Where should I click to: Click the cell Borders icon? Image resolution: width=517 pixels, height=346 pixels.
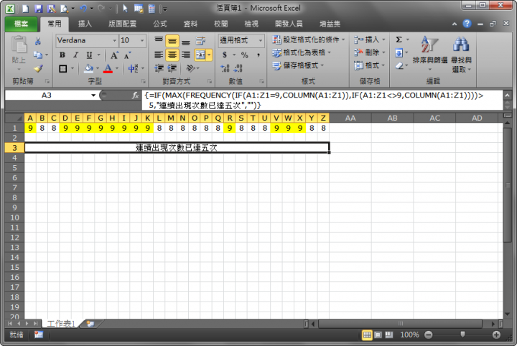pos(62,68)
